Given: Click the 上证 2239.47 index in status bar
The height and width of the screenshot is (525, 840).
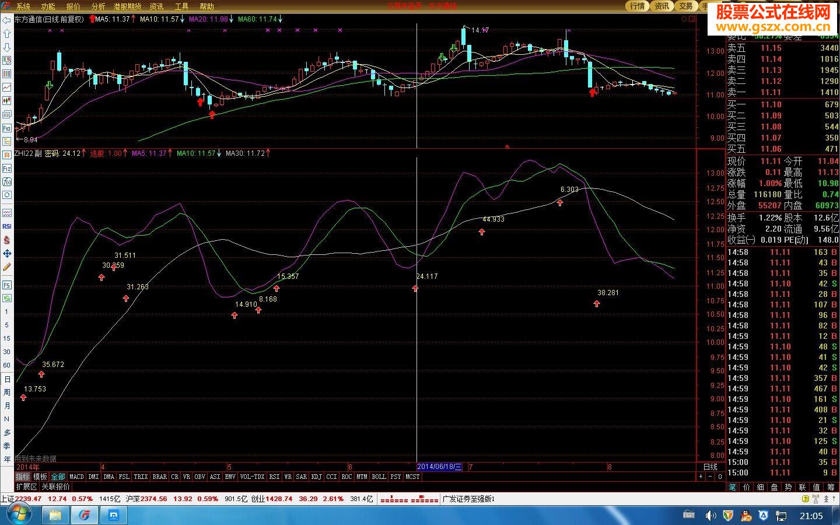Looking at the screenshot, I should coord(22,499).
